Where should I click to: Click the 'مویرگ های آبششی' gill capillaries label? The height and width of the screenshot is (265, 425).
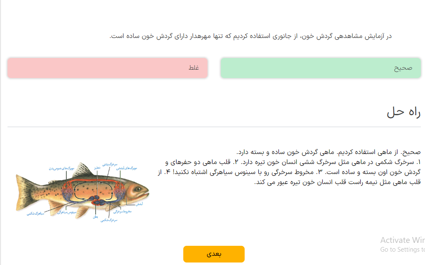[x=126, y=168]
